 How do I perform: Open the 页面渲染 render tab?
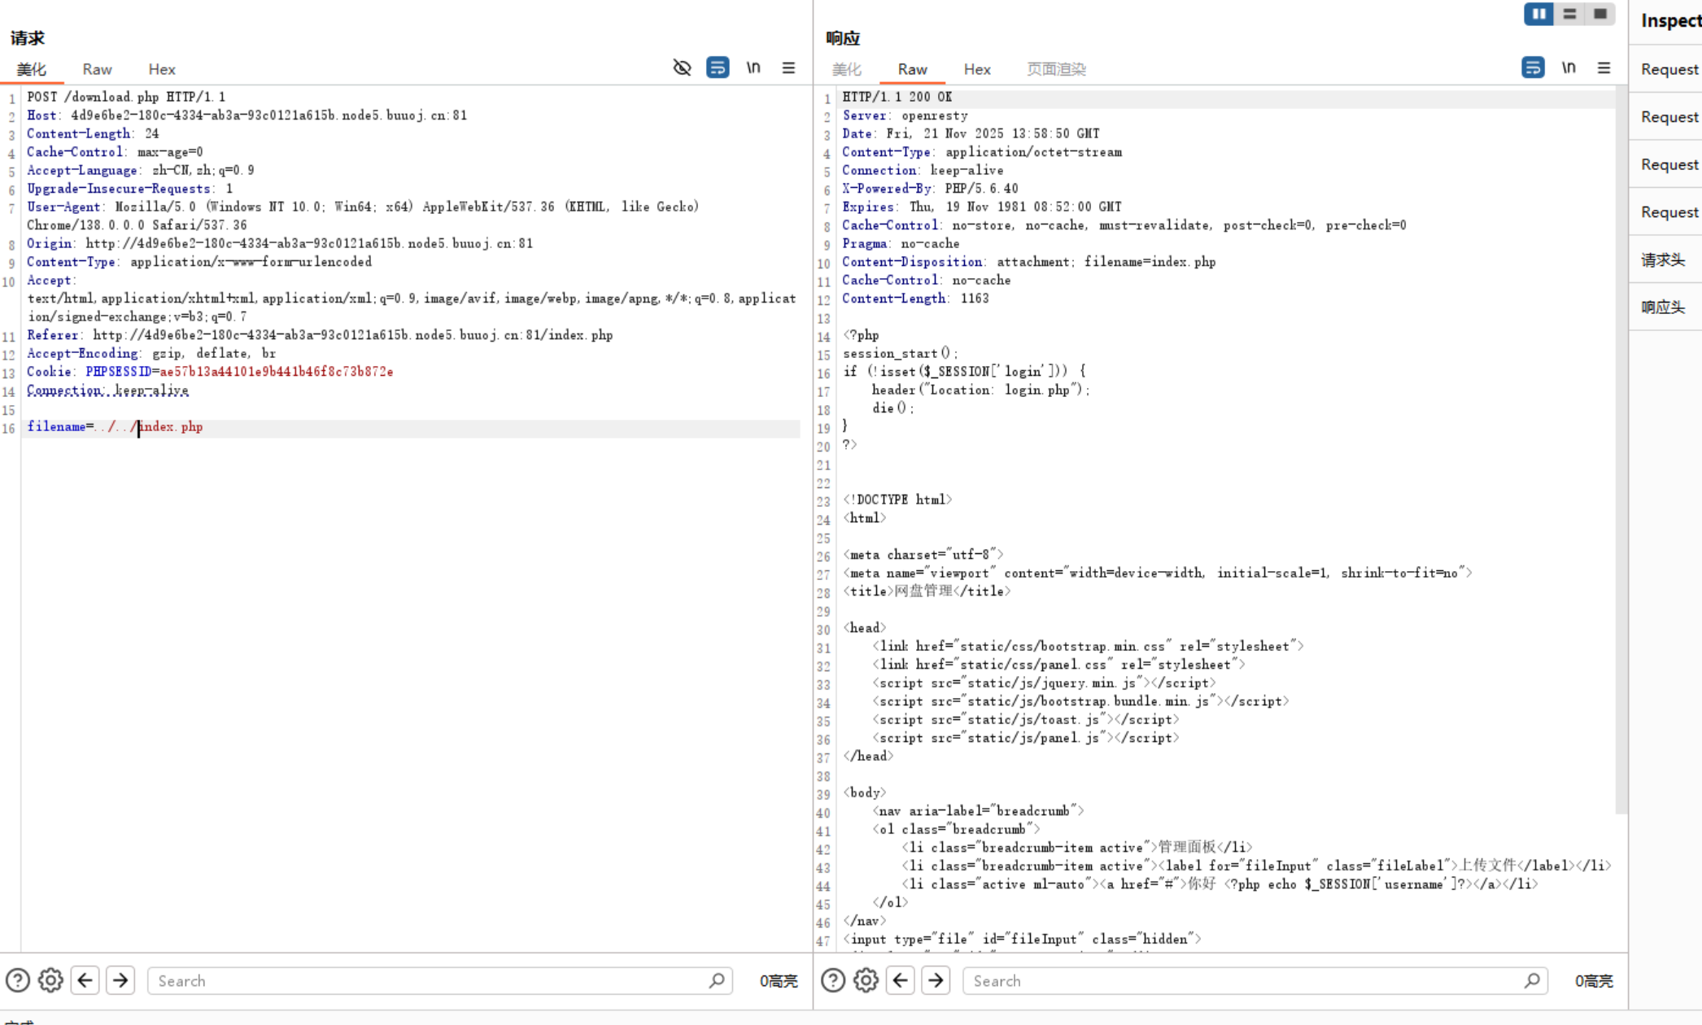pyautogui.click(x=1055, y=69)
